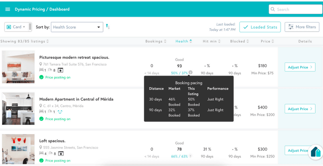Click the smiley icon on Mérida listing
Screen dimensions: 323x166
[x=60, y=112]
